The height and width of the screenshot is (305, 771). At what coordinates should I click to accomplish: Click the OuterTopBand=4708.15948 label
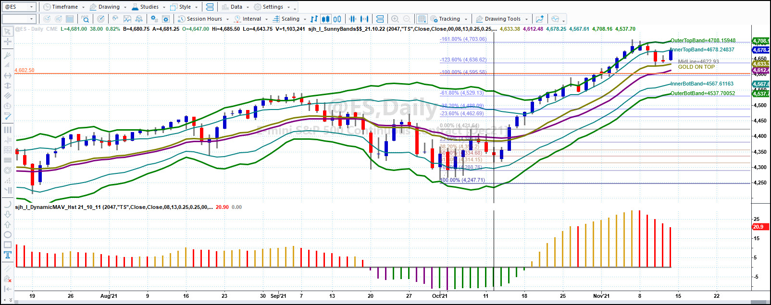(703, 40)
